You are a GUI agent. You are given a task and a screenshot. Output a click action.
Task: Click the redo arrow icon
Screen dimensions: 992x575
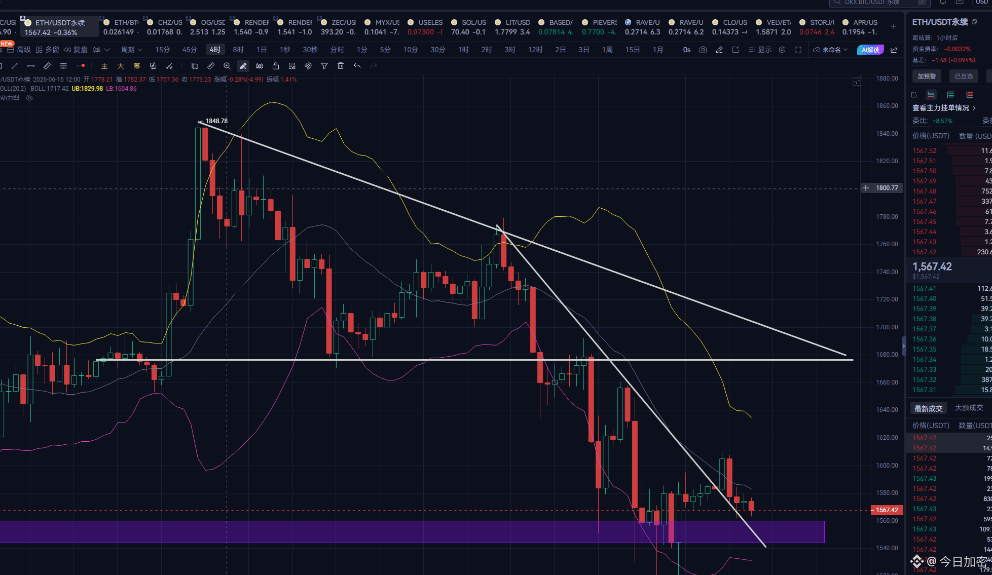tap(374, 66)
